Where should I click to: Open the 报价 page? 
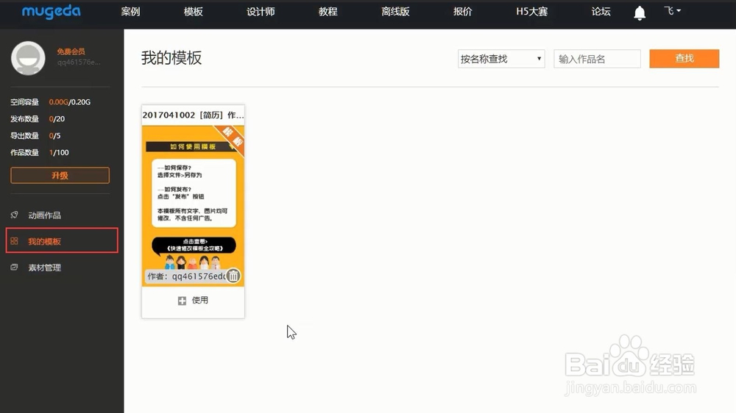coord(463,12)
